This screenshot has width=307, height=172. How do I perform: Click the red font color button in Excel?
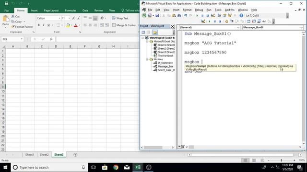76,25
